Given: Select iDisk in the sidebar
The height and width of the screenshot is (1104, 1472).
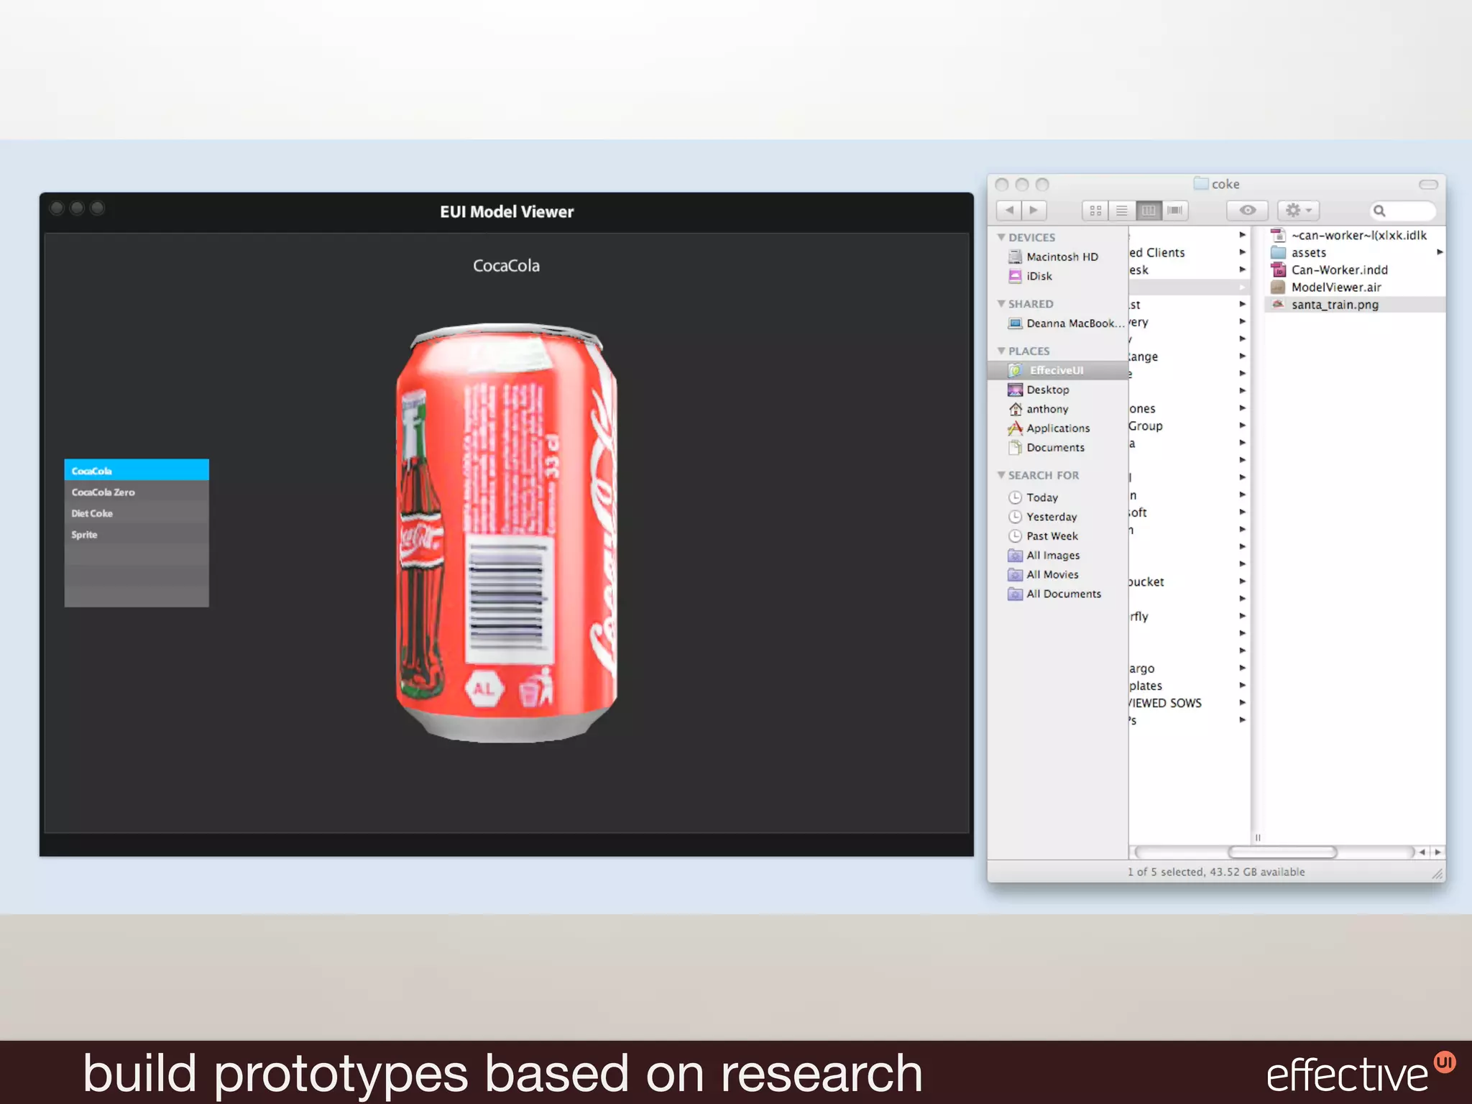Looking at the screenshot, I should pyautogui.click(x=1057, y=276).
